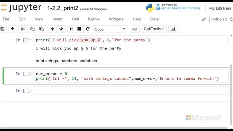Run cell and select next icon
Image resolution: width=233 pixels, height=131 pixels.
click(71, 29)
